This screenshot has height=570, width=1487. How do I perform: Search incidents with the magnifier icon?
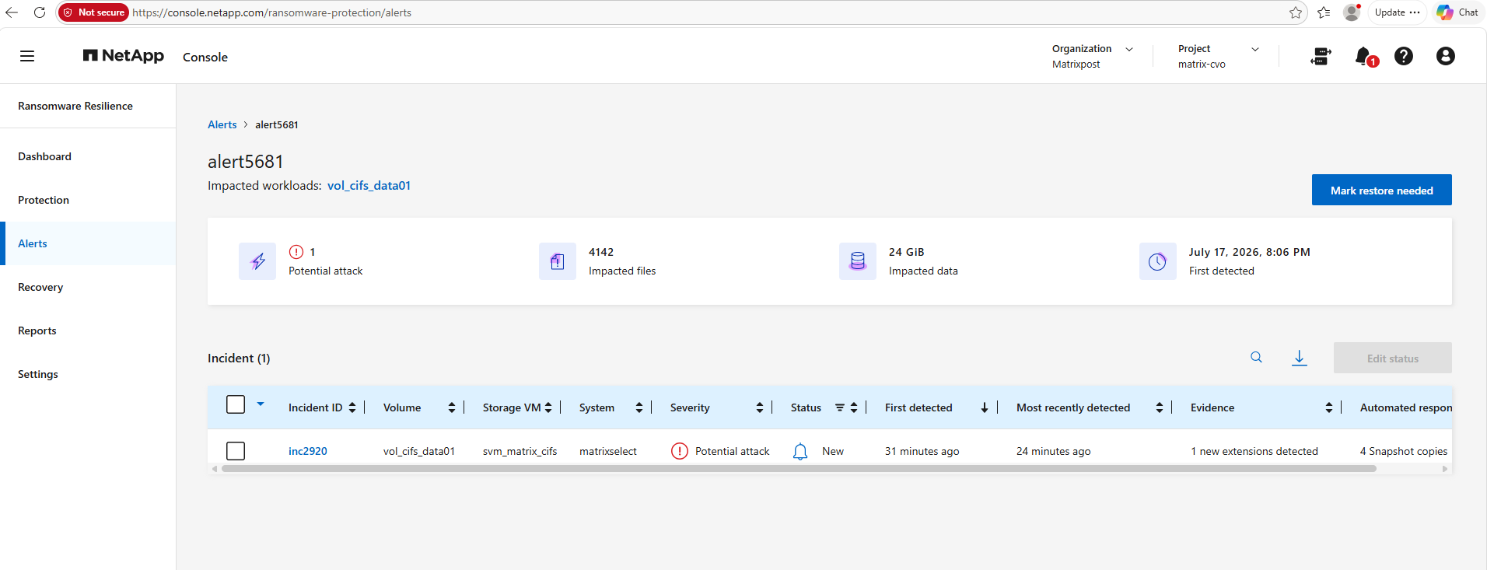[1256, 358]
